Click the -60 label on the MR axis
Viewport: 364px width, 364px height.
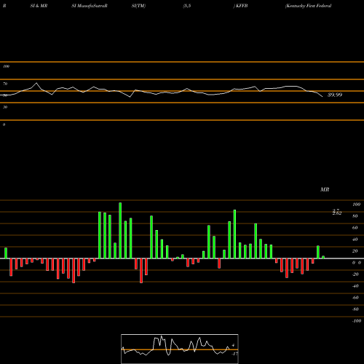pos(355,298)
